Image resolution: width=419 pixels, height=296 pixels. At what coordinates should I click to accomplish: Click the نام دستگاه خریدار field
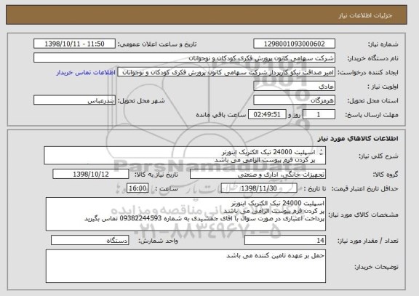click(x=184, y=58)
